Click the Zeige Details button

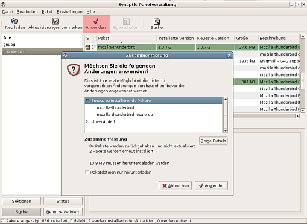[x=214, y=141]
